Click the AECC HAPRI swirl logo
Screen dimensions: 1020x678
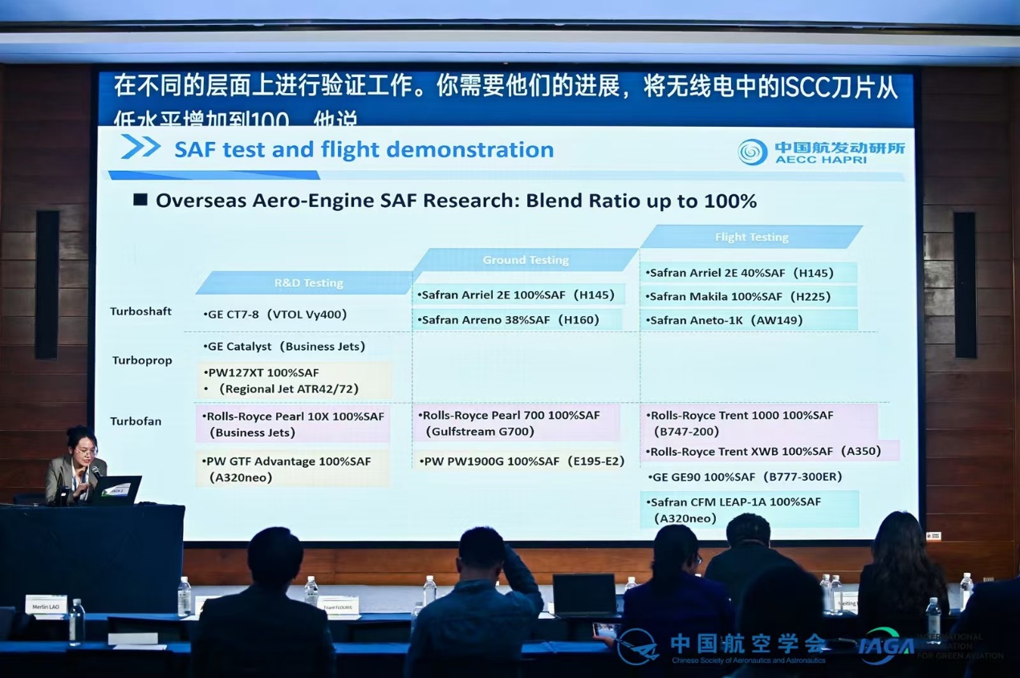(753, 152)
